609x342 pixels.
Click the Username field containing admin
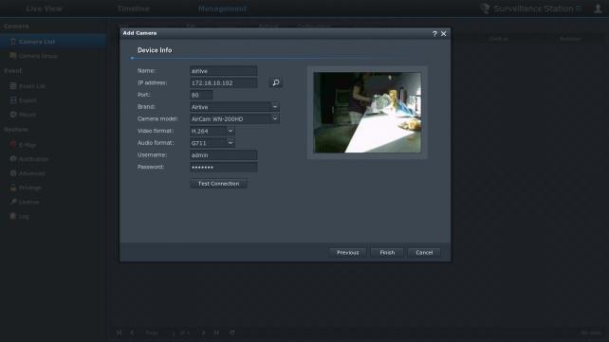[x=223, y=155]
